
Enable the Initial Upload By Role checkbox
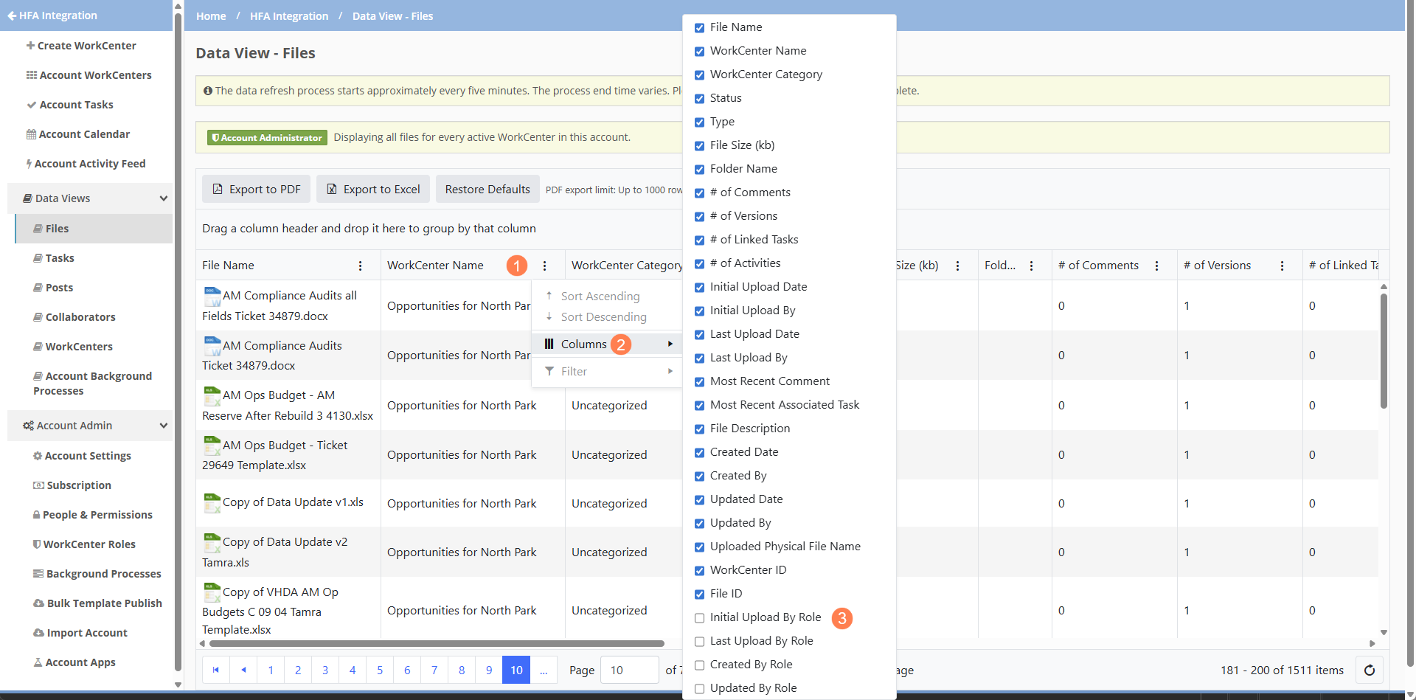699,617
